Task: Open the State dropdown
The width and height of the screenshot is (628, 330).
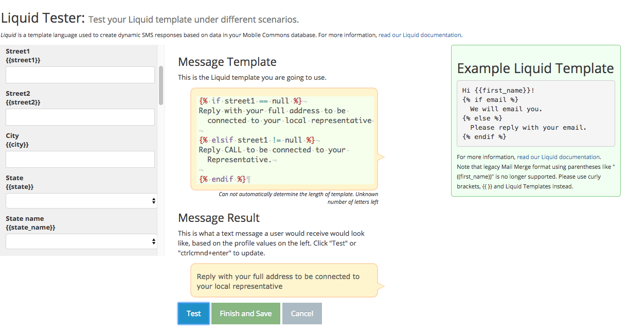Action: [81, 201]
